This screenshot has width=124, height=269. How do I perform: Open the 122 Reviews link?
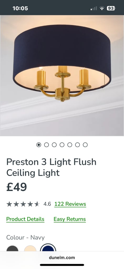click(x=70, y=204)
